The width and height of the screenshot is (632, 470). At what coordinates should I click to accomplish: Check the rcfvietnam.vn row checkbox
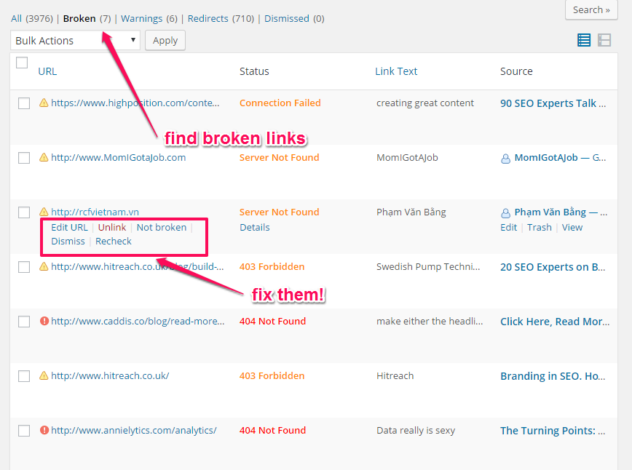pos(24,212)
